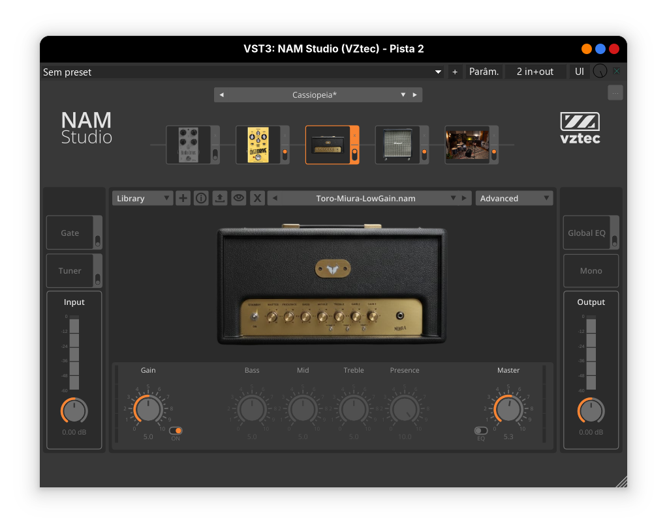Click the UI button
667x531 pixels.
tap(580, 72)
